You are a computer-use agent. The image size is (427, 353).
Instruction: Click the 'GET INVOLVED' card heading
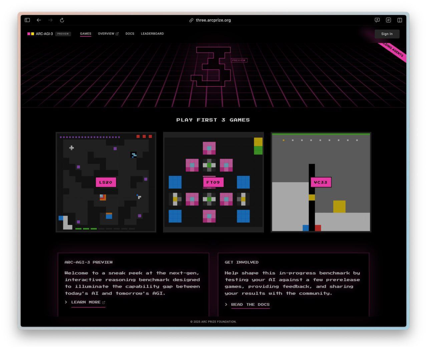click(242, 262)
